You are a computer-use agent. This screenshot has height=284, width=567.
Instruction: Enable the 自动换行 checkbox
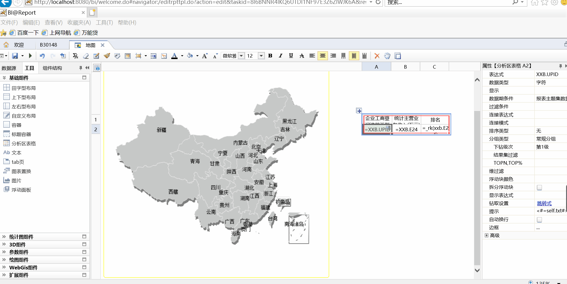(539, 219)
